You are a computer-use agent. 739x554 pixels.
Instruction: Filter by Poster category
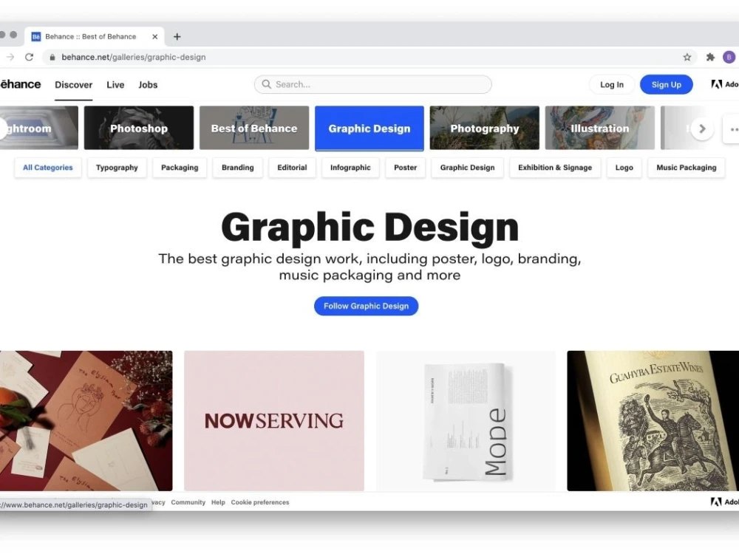pos(405,167)
